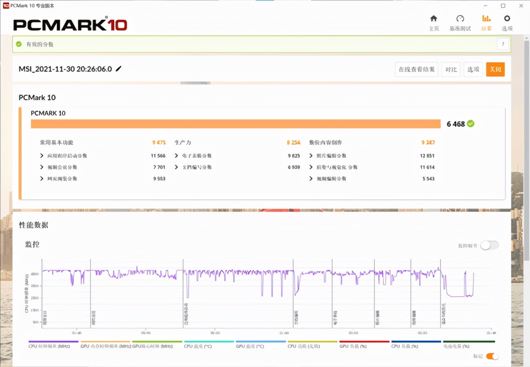Expand the app start-up score row (11 566)
530x367 pixels.
point(42,156)
